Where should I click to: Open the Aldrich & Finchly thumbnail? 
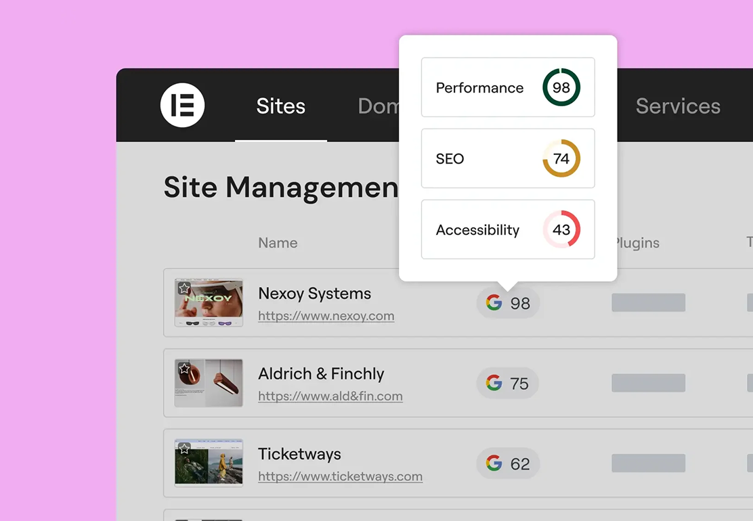[209, 383]
